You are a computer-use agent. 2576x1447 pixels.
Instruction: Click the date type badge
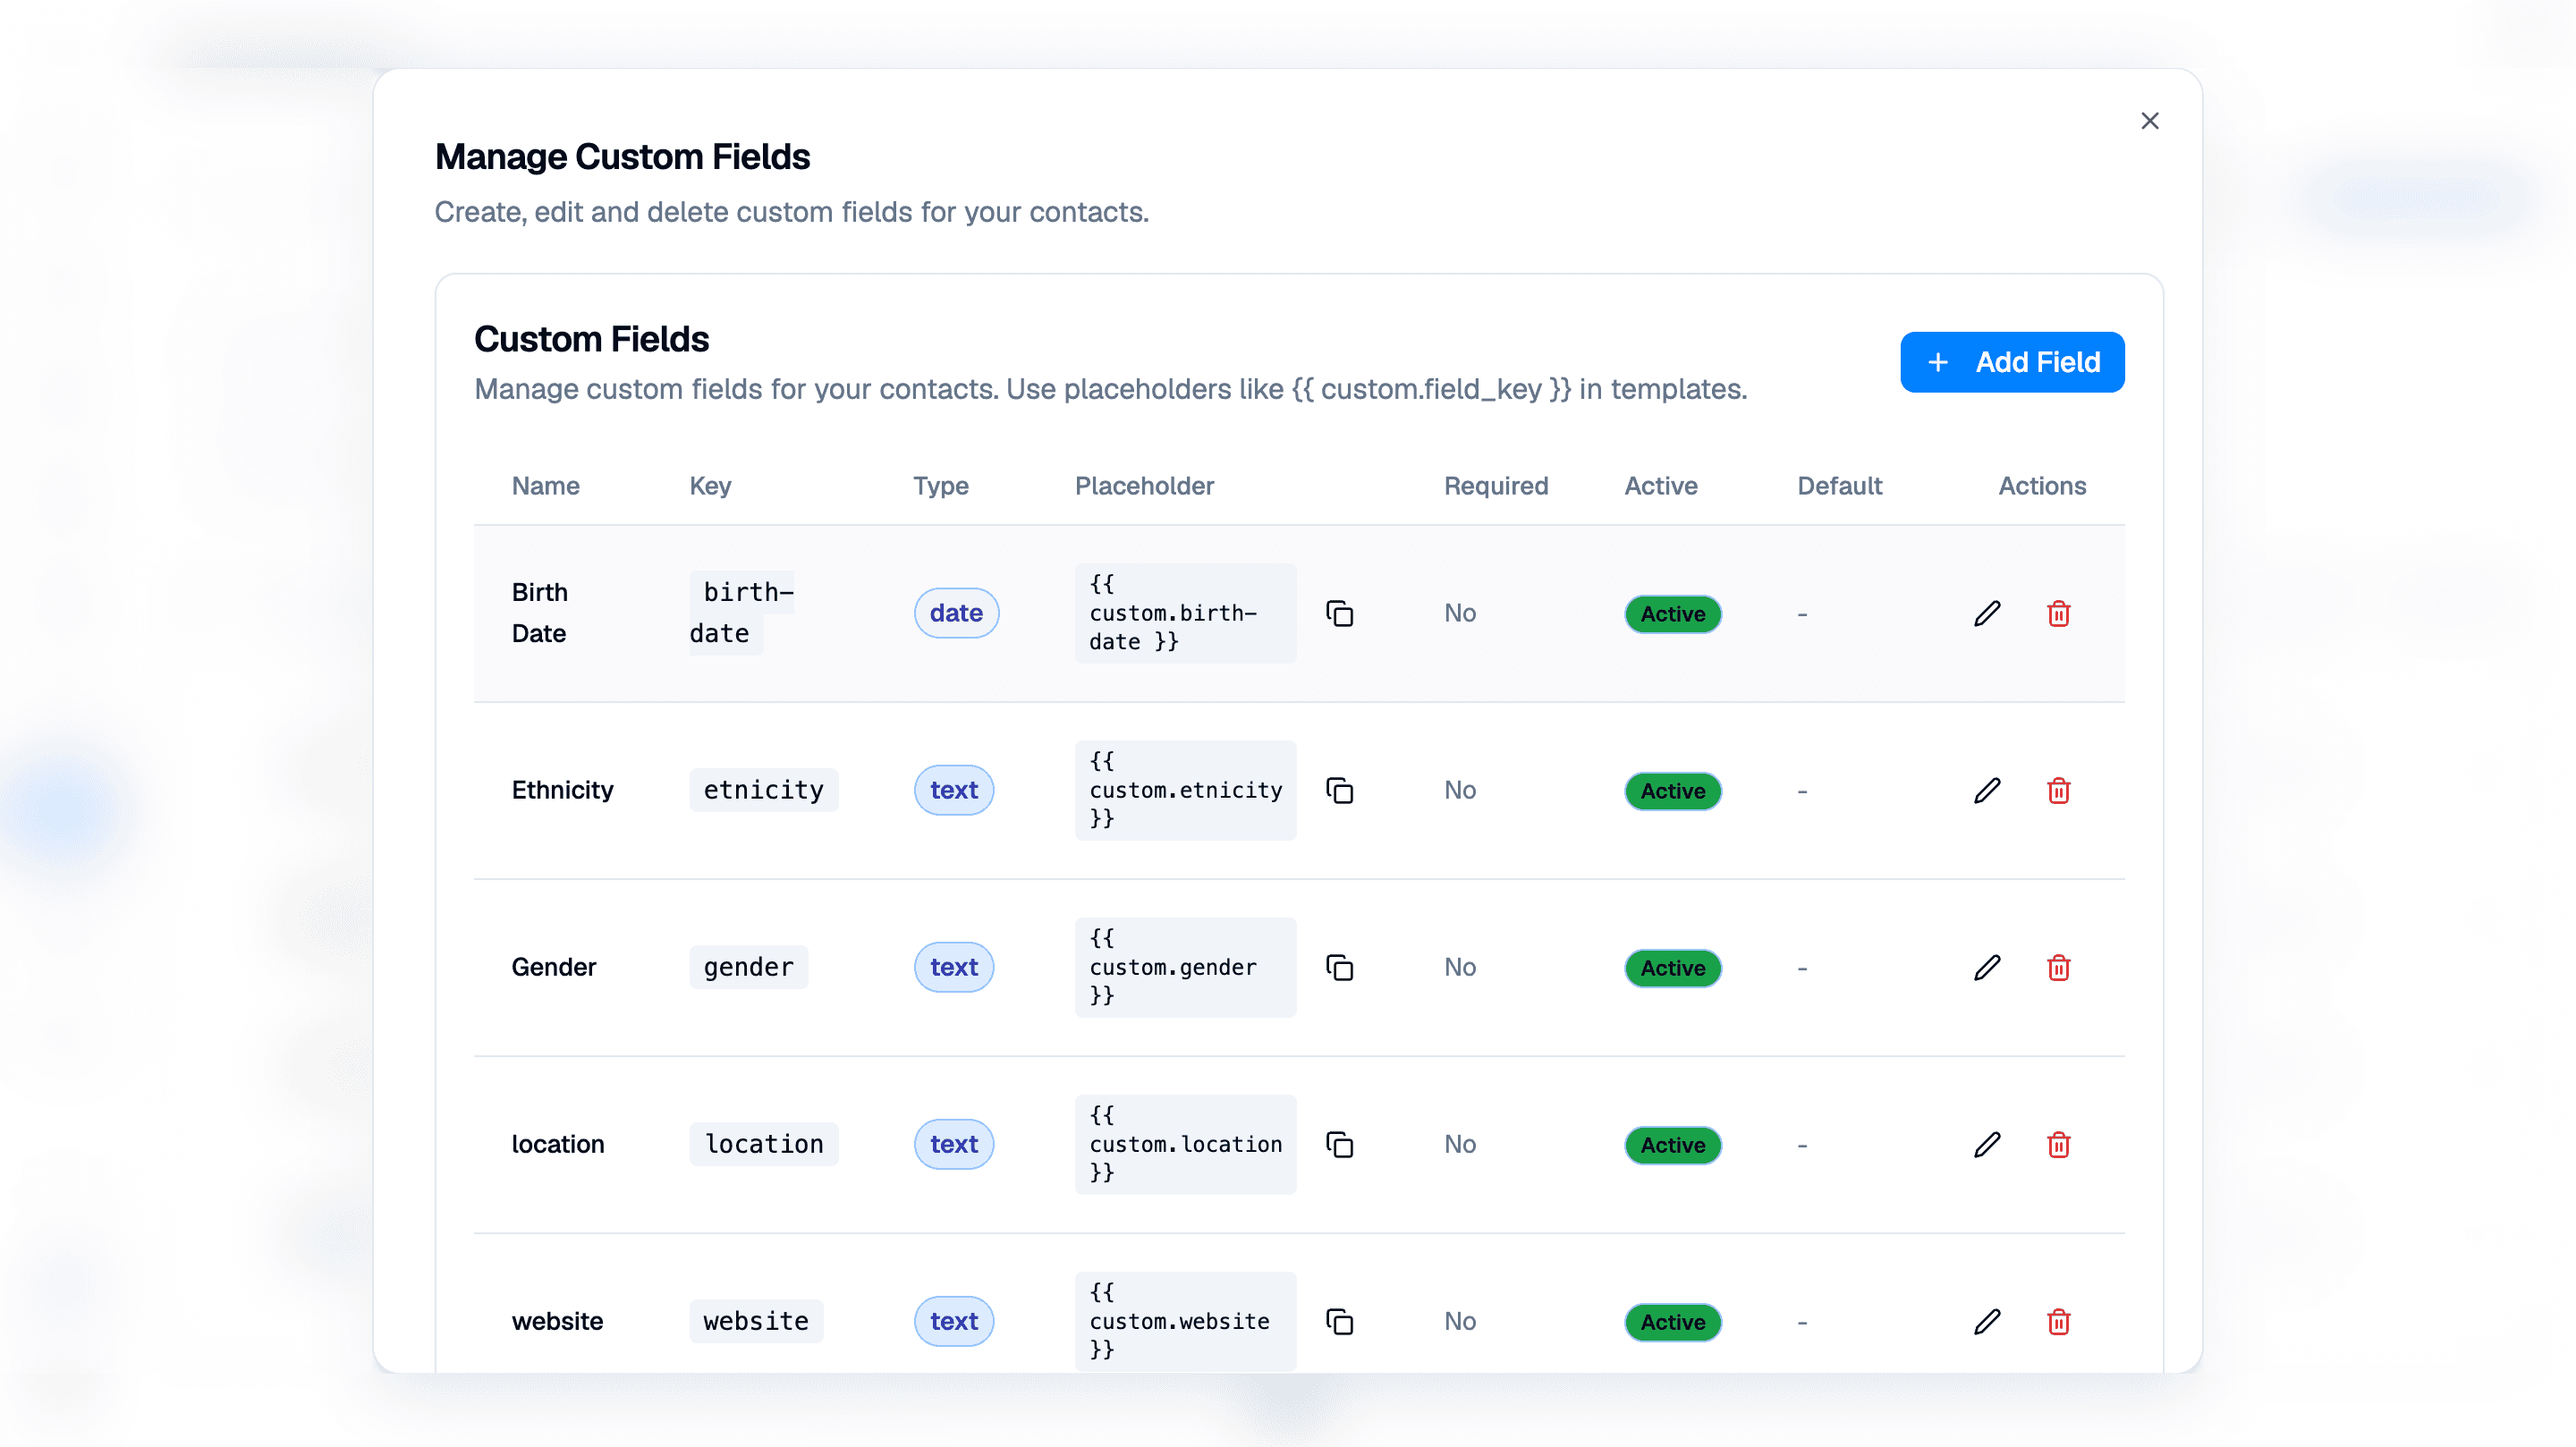coord(956,613)
